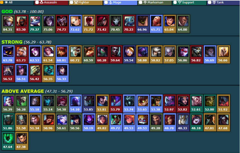The image size is (240, 153).
Task: Open the green ghost champion scored 47.64
Action: [x=8, y=141]
